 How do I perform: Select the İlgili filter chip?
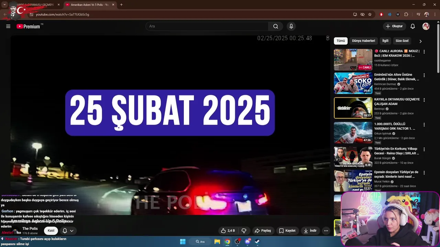(x=385, y=41)
